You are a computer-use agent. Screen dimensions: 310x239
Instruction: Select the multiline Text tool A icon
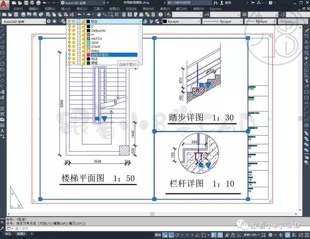2,131
